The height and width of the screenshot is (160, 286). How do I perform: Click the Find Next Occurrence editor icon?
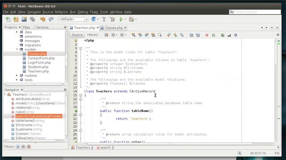pyautogui.click(x=147, y=35)
